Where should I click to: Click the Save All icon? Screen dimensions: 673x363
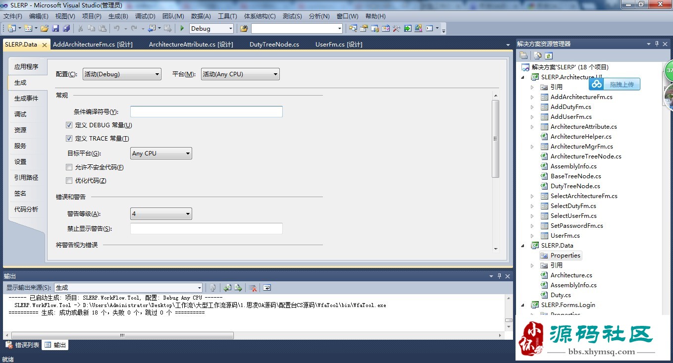[x=66, y=28]
